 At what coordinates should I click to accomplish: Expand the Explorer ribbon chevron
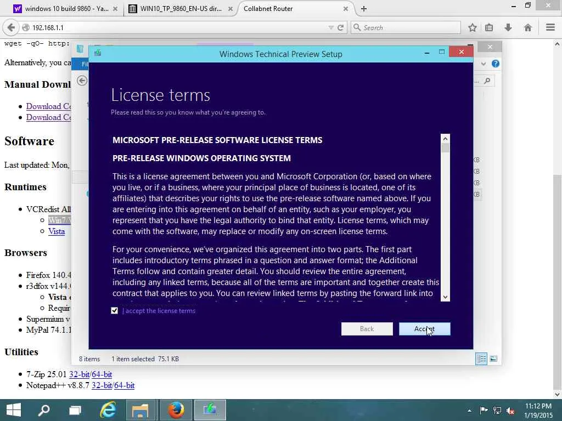[x=484, y=64]
